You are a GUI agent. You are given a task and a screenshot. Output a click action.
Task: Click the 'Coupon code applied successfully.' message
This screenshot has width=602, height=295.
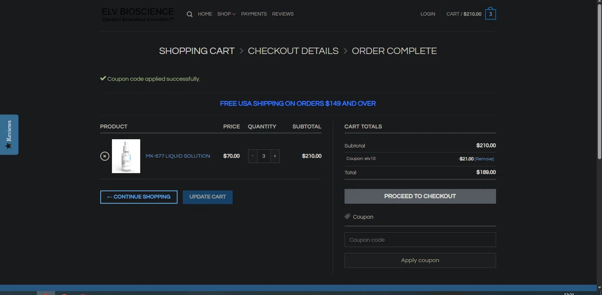tap(154, 79)
